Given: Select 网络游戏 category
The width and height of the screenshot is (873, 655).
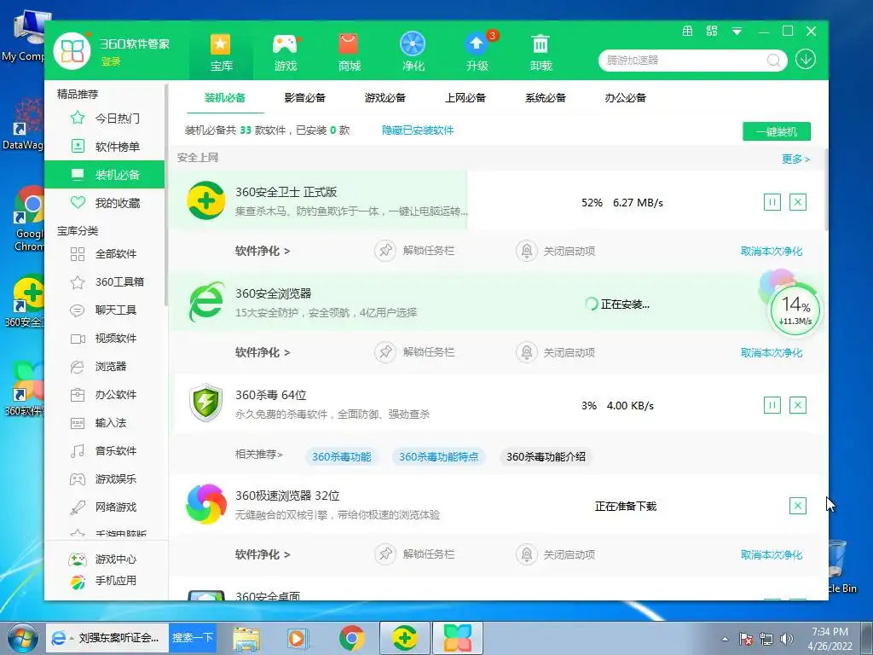Looking at the screenshot, I should click(x=105, y=507).
